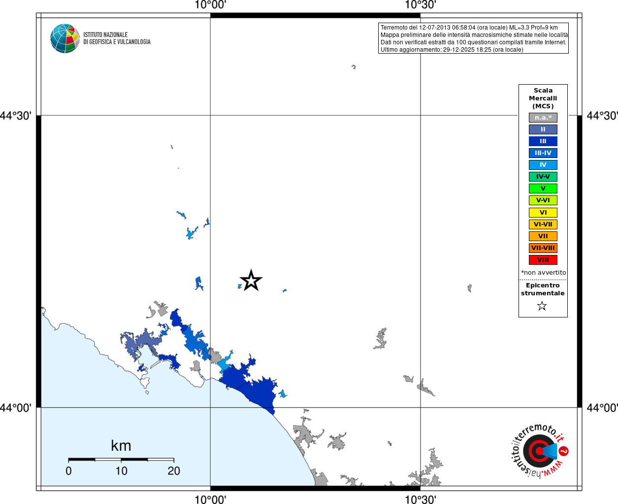
Task: Click the haisentitoilterremoto.it logo
Action: point(539,451)
